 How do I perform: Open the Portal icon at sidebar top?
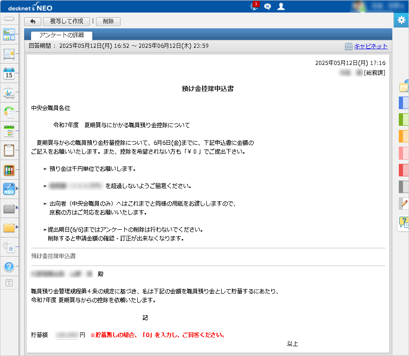coord(9,35)
